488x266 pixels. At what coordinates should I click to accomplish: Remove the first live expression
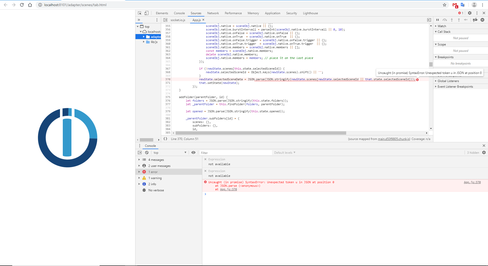click(x=205, y=159)
